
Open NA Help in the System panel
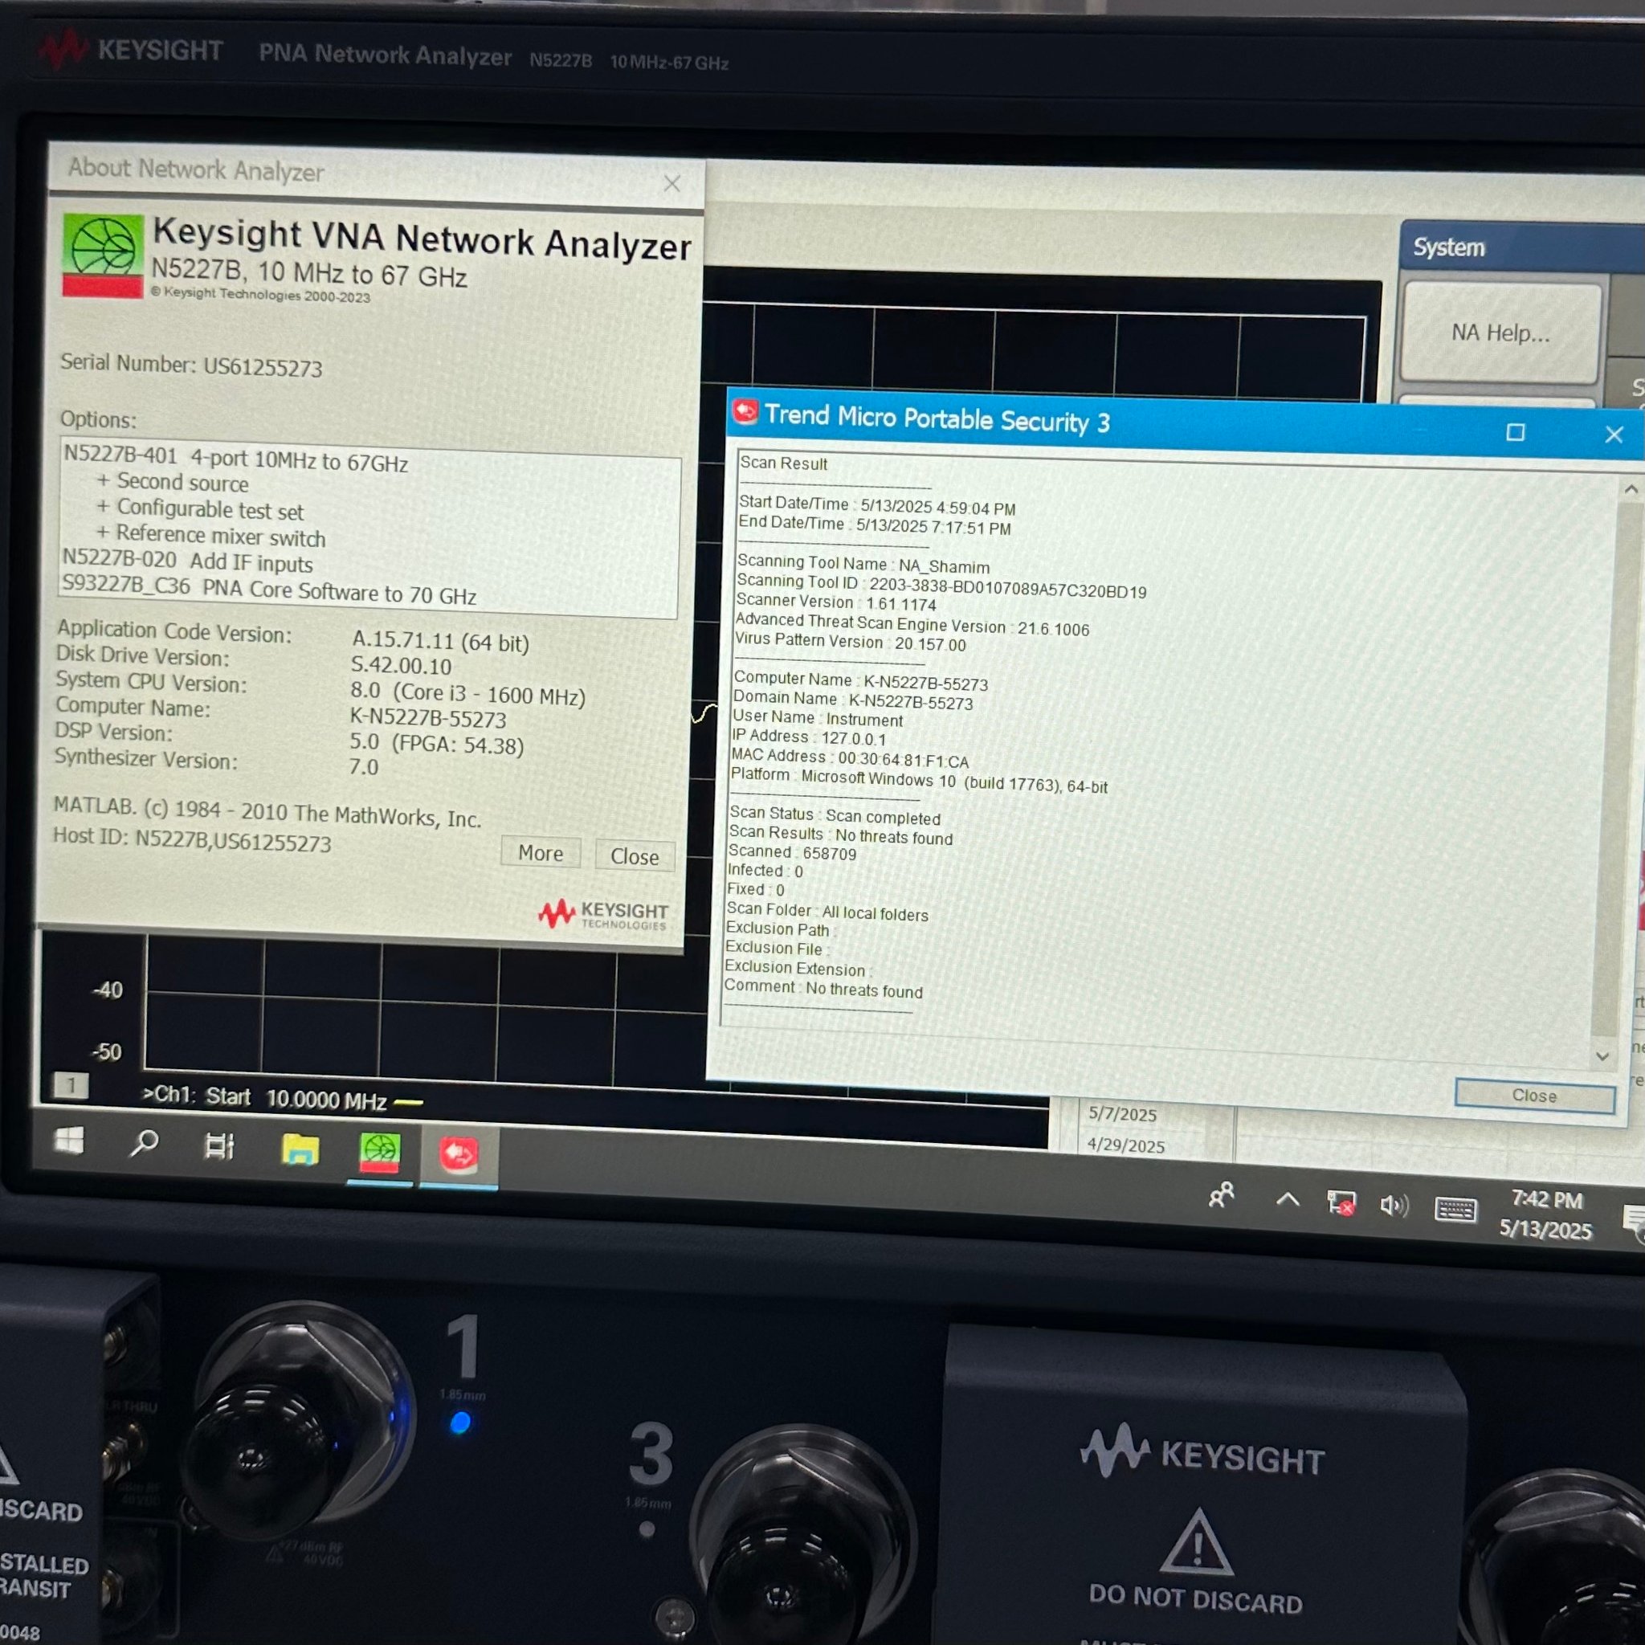pos(1500,333)
